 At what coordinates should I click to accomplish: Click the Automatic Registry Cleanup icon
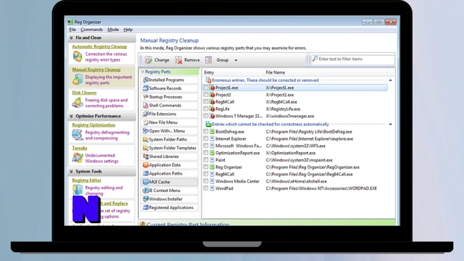tap(77, 56)
